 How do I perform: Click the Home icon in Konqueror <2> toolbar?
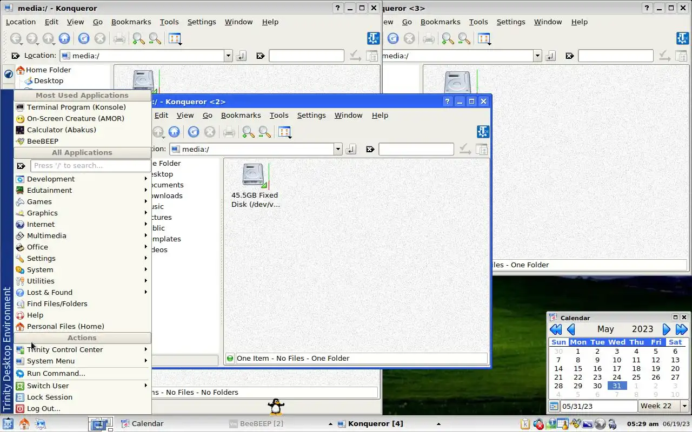(x=174, y=132)
